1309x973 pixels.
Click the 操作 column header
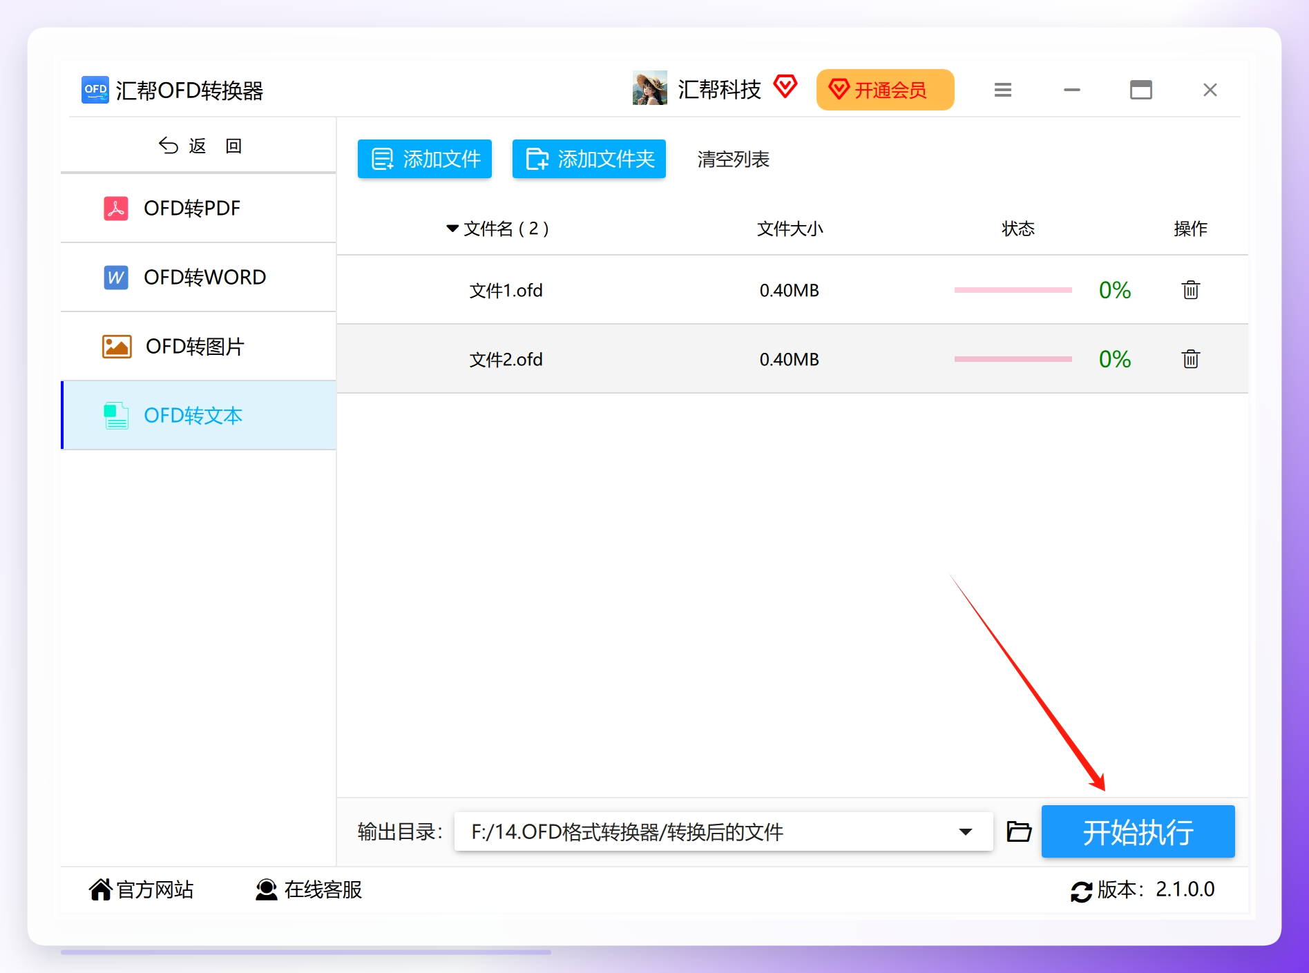(1191, 229)
